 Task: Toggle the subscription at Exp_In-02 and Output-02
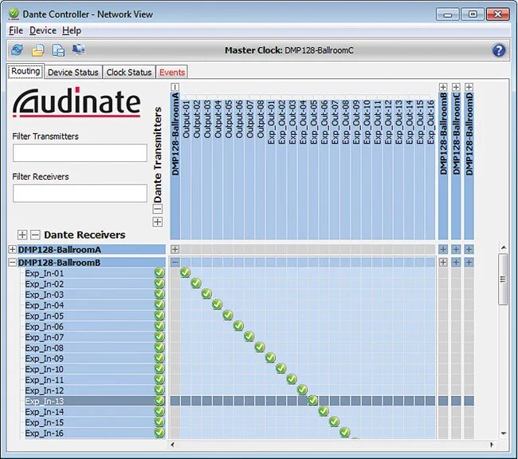[196, 283]
